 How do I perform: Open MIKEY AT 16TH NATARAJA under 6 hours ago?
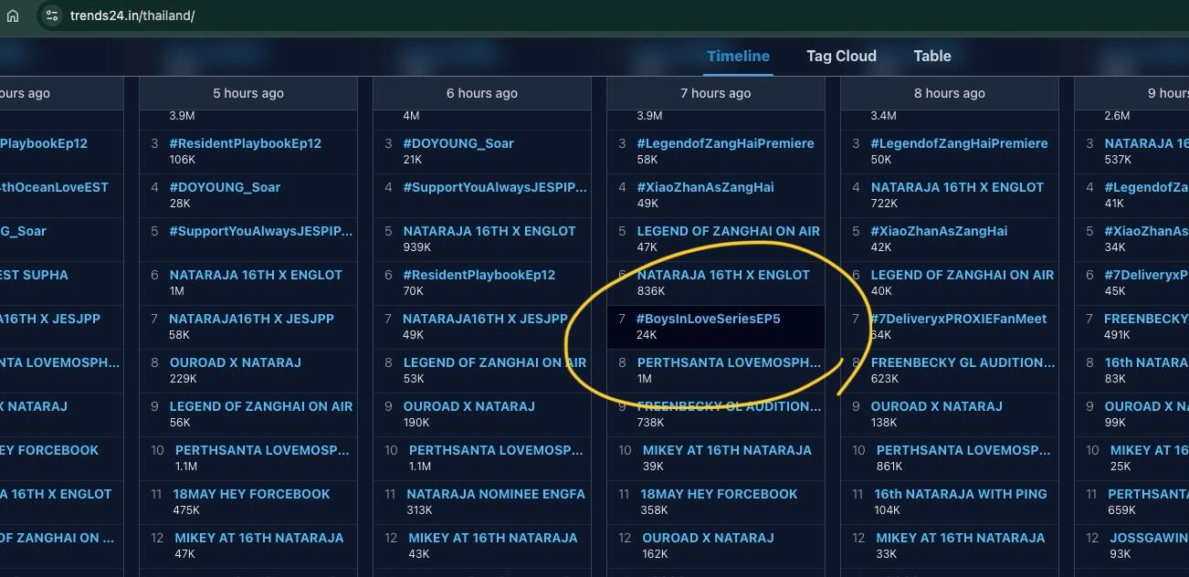(x=493, y=538)
